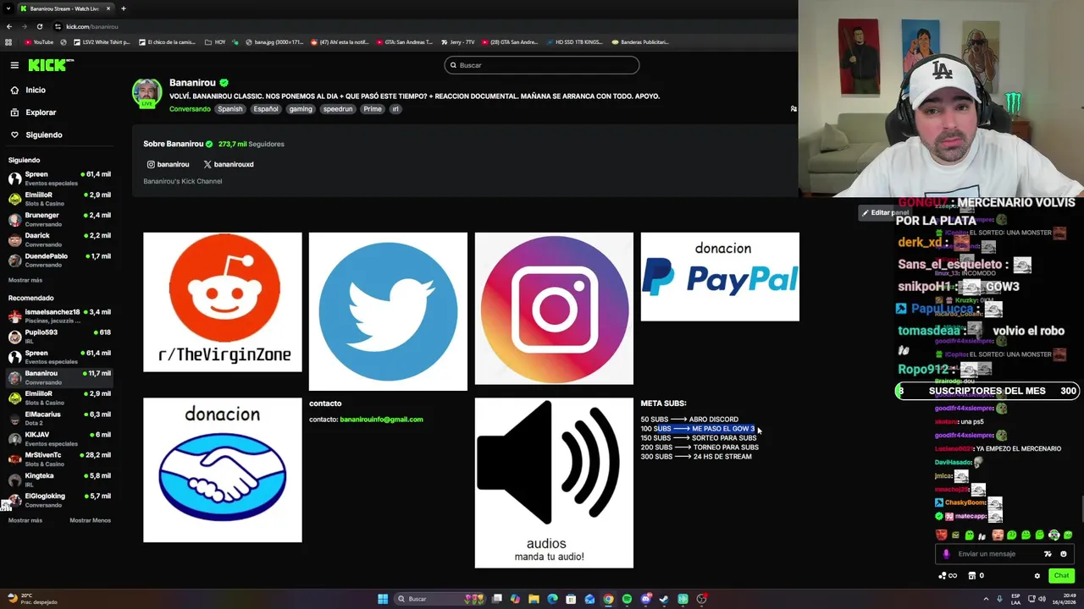Screen dimensions: 1084x609
Task: Click Editar panel pencil button
Action: pos(885,212)
